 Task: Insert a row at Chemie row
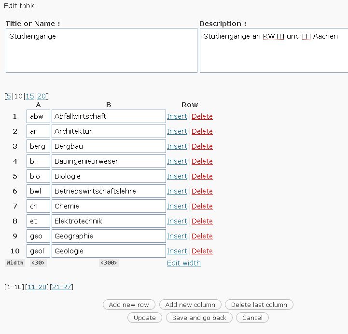point(177,206)
